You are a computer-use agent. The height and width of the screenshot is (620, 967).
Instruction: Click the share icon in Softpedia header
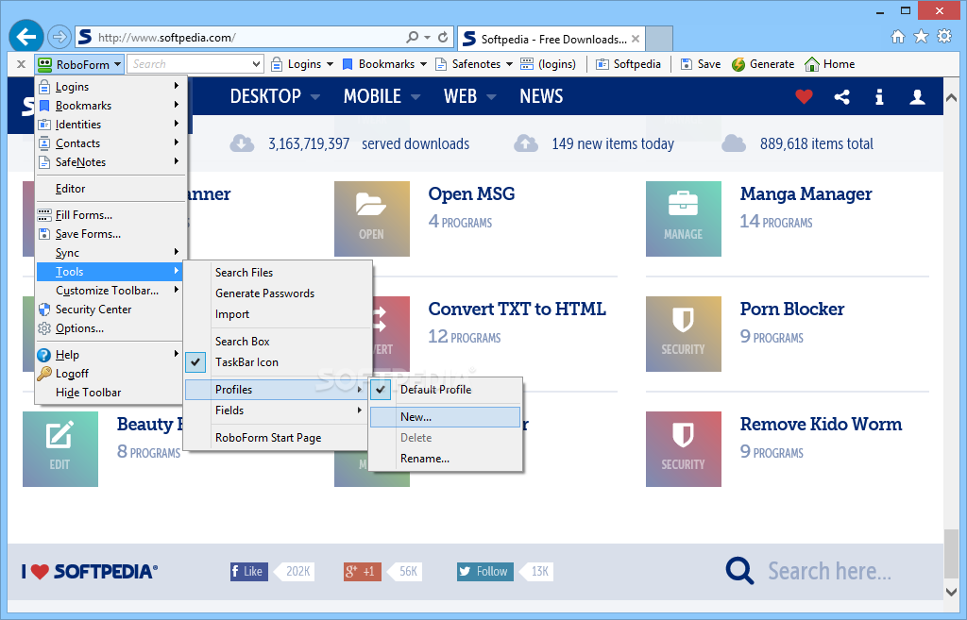click(x=841, y=97)
